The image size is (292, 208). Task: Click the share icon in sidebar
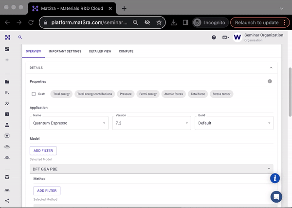click(x=7, y=201)
